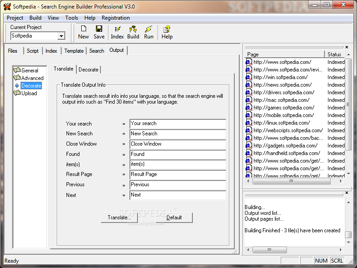The image size is (357, 268).
Task: Click output log horizontal scrollbar thumb
Action: click(270, 250)
